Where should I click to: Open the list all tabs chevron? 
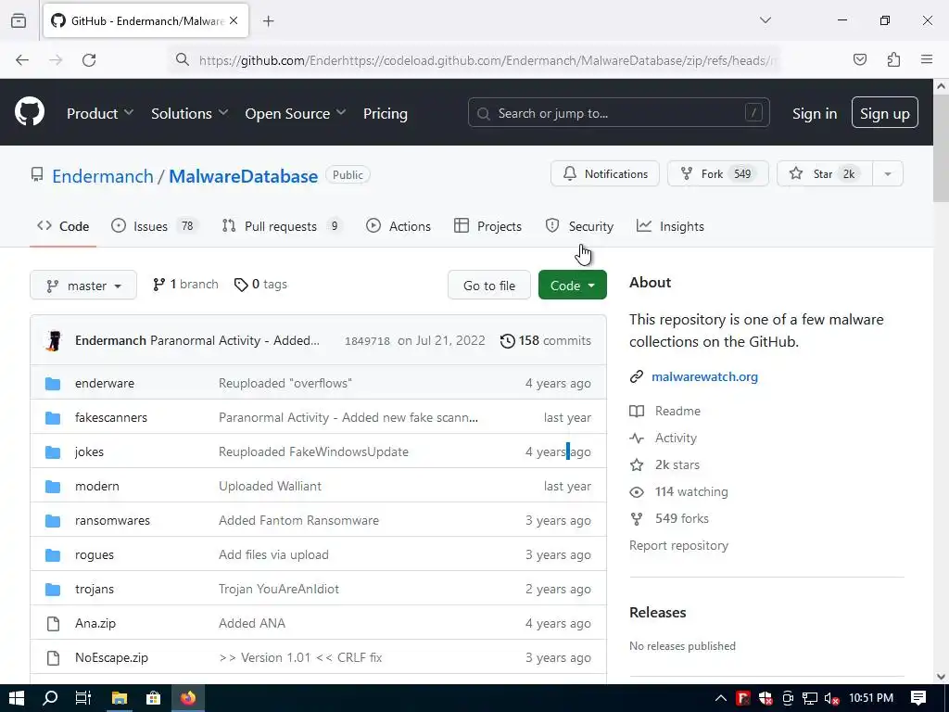(766, 20)
